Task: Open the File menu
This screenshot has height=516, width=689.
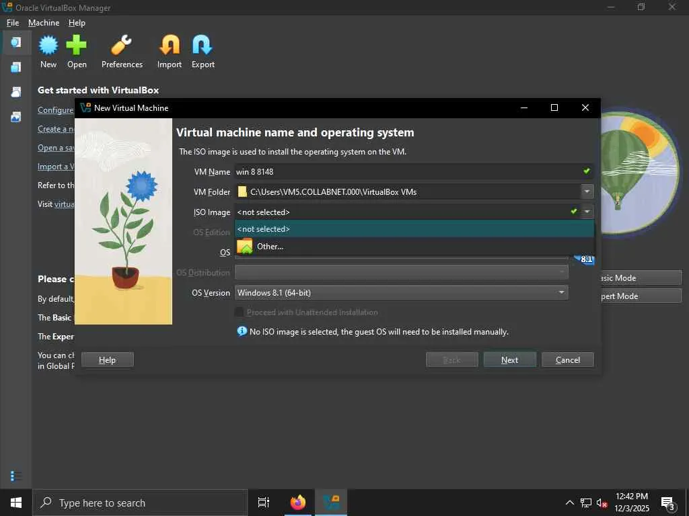Action: click(x=13, y=23)
